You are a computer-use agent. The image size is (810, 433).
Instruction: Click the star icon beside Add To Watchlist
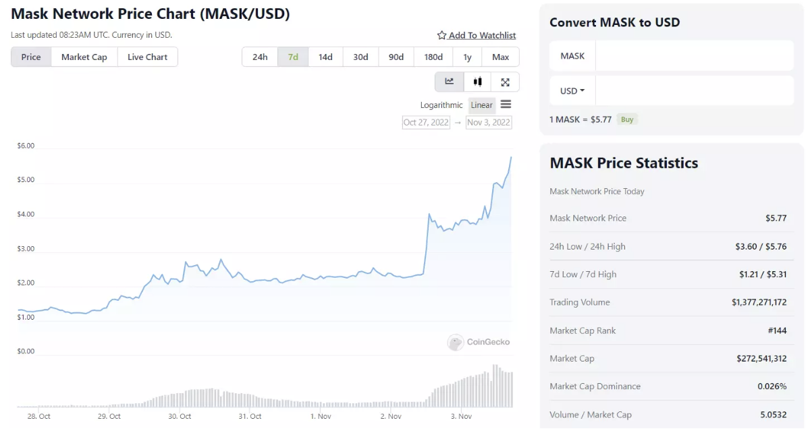[x=441, y=35]
